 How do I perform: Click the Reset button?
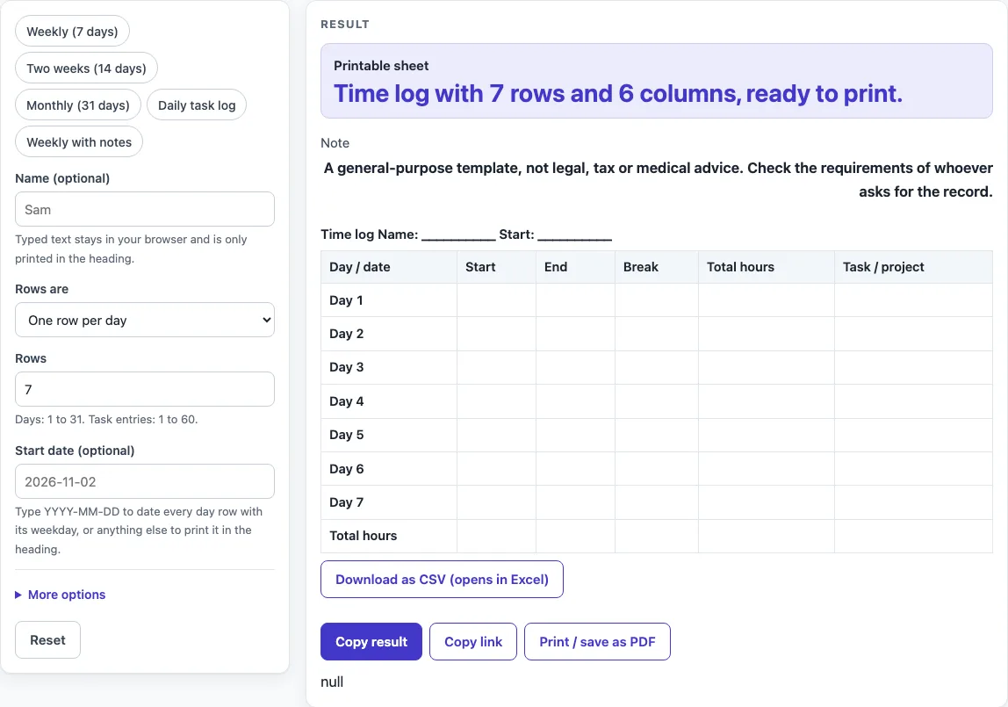(47, 640)
